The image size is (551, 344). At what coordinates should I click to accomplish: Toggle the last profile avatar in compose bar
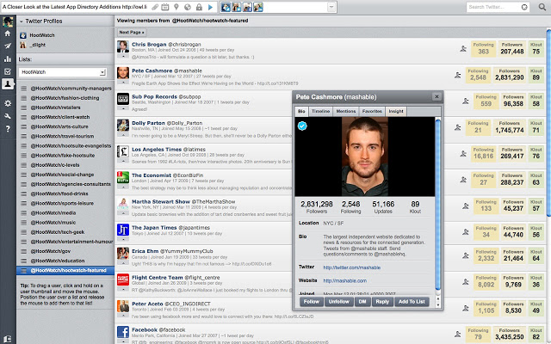pos(257,7)
